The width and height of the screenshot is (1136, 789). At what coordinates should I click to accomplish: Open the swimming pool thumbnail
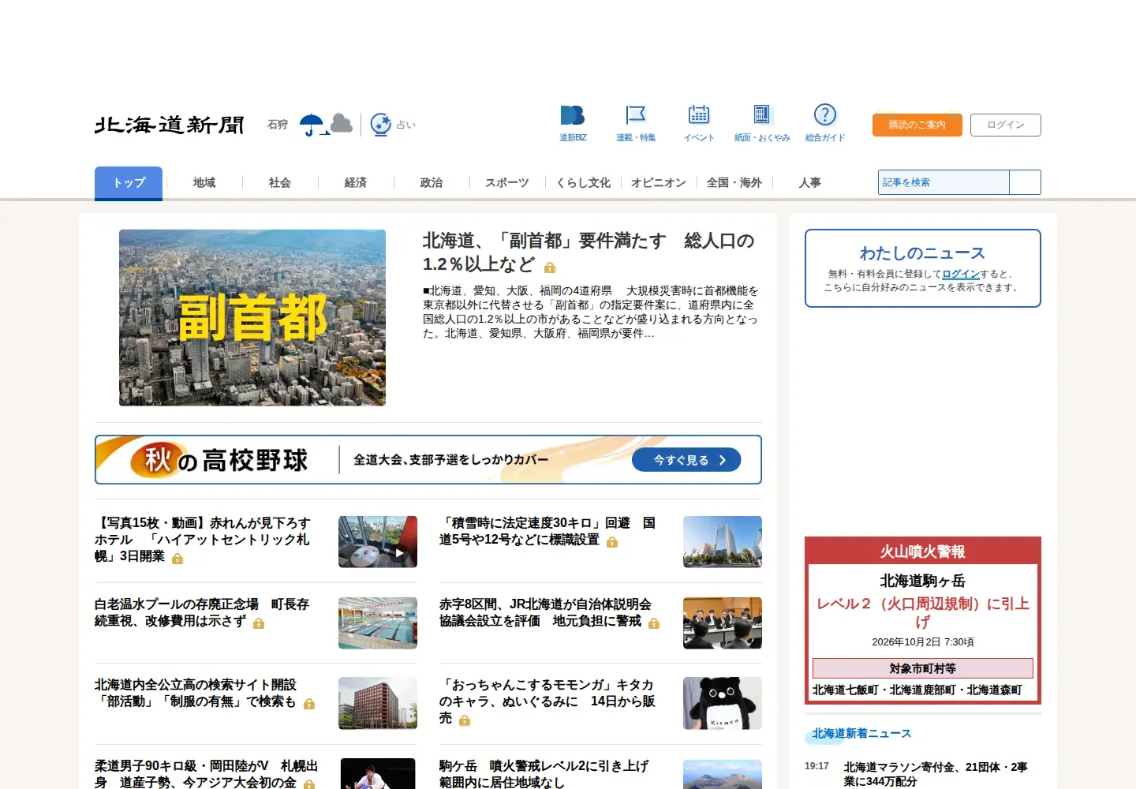click(x=378, y=623)
